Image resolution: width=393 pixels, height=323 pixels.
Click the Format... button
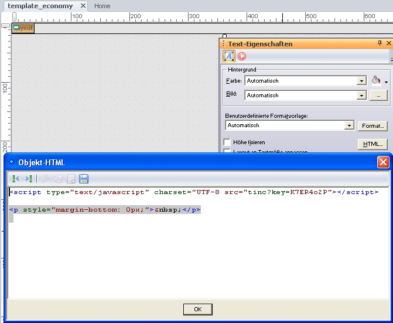(373, 126)
